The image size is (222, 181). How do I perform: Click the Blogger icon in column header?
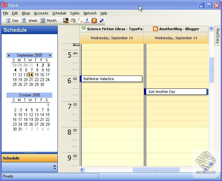155,29
